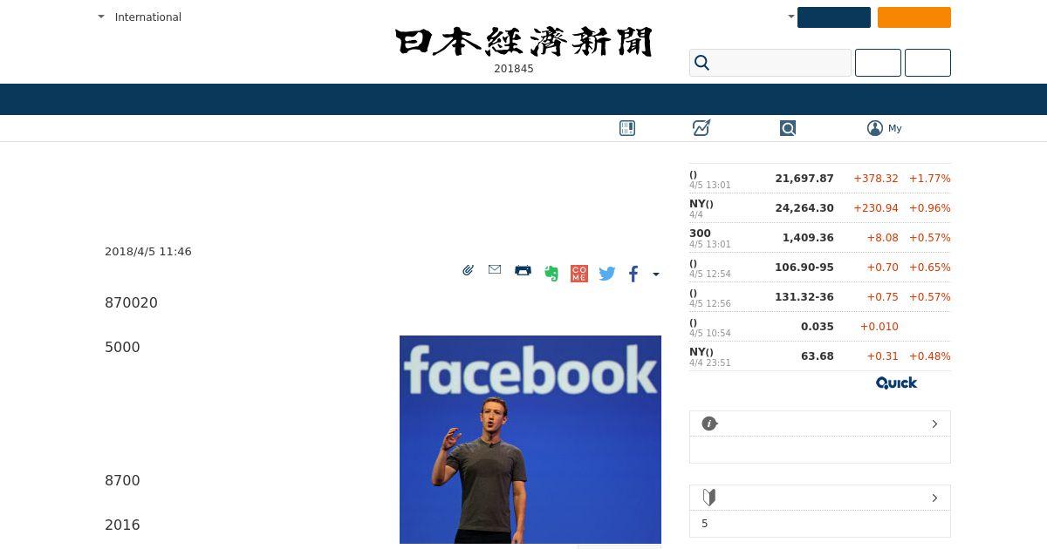Open the newspaper pages icon
Viewport: 1047px width, 549px height.
[x=627, y=128]
